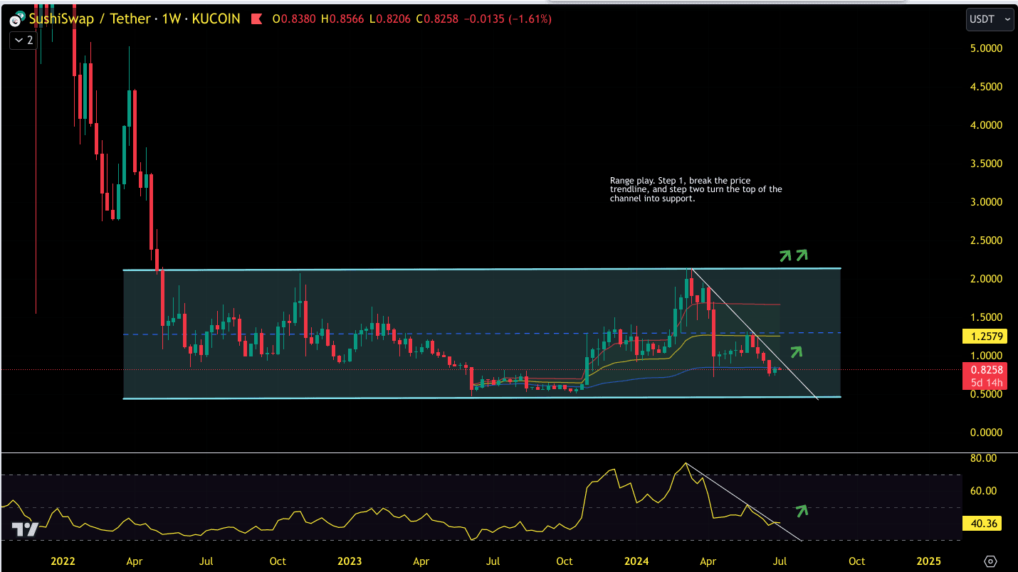Click the TradingView logo in the RSI pane
Image resolution: width=1018 pixels, height=572 pixels.
click(x=25, y=529)
